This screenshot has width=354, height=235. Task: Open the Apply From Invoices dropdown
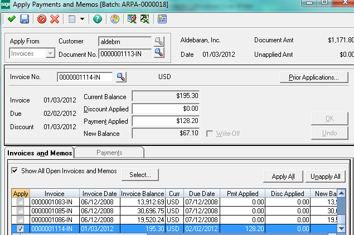pyautogui.click(x=50, y=53)
